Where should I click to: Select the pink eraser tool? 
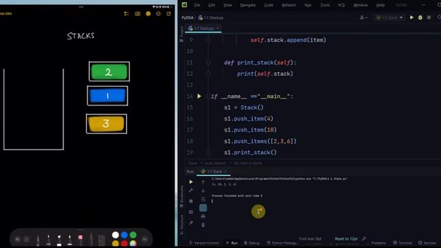coord(81,240)
